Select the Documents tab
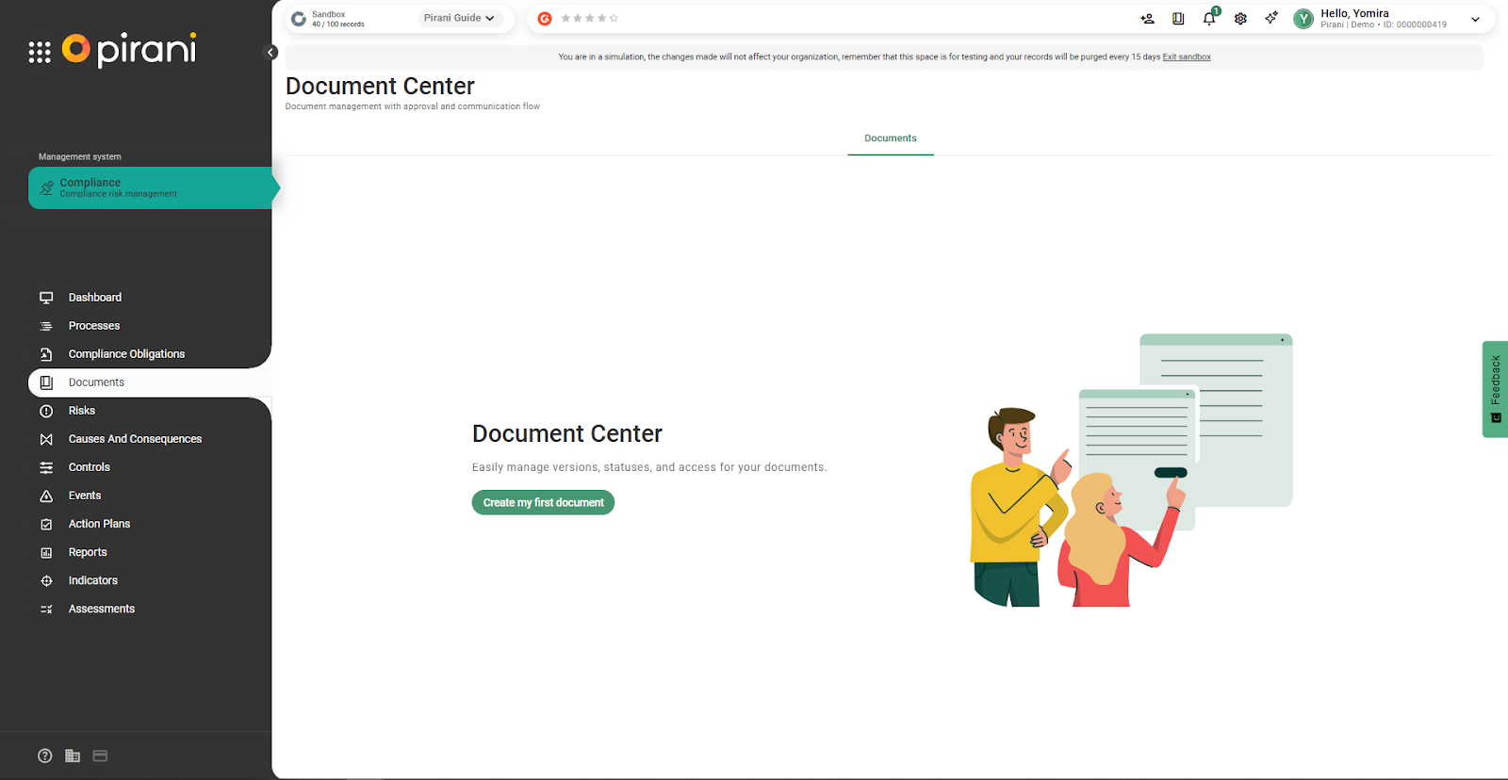This screenshot has height=780, width=1508. tap(890, 138)
